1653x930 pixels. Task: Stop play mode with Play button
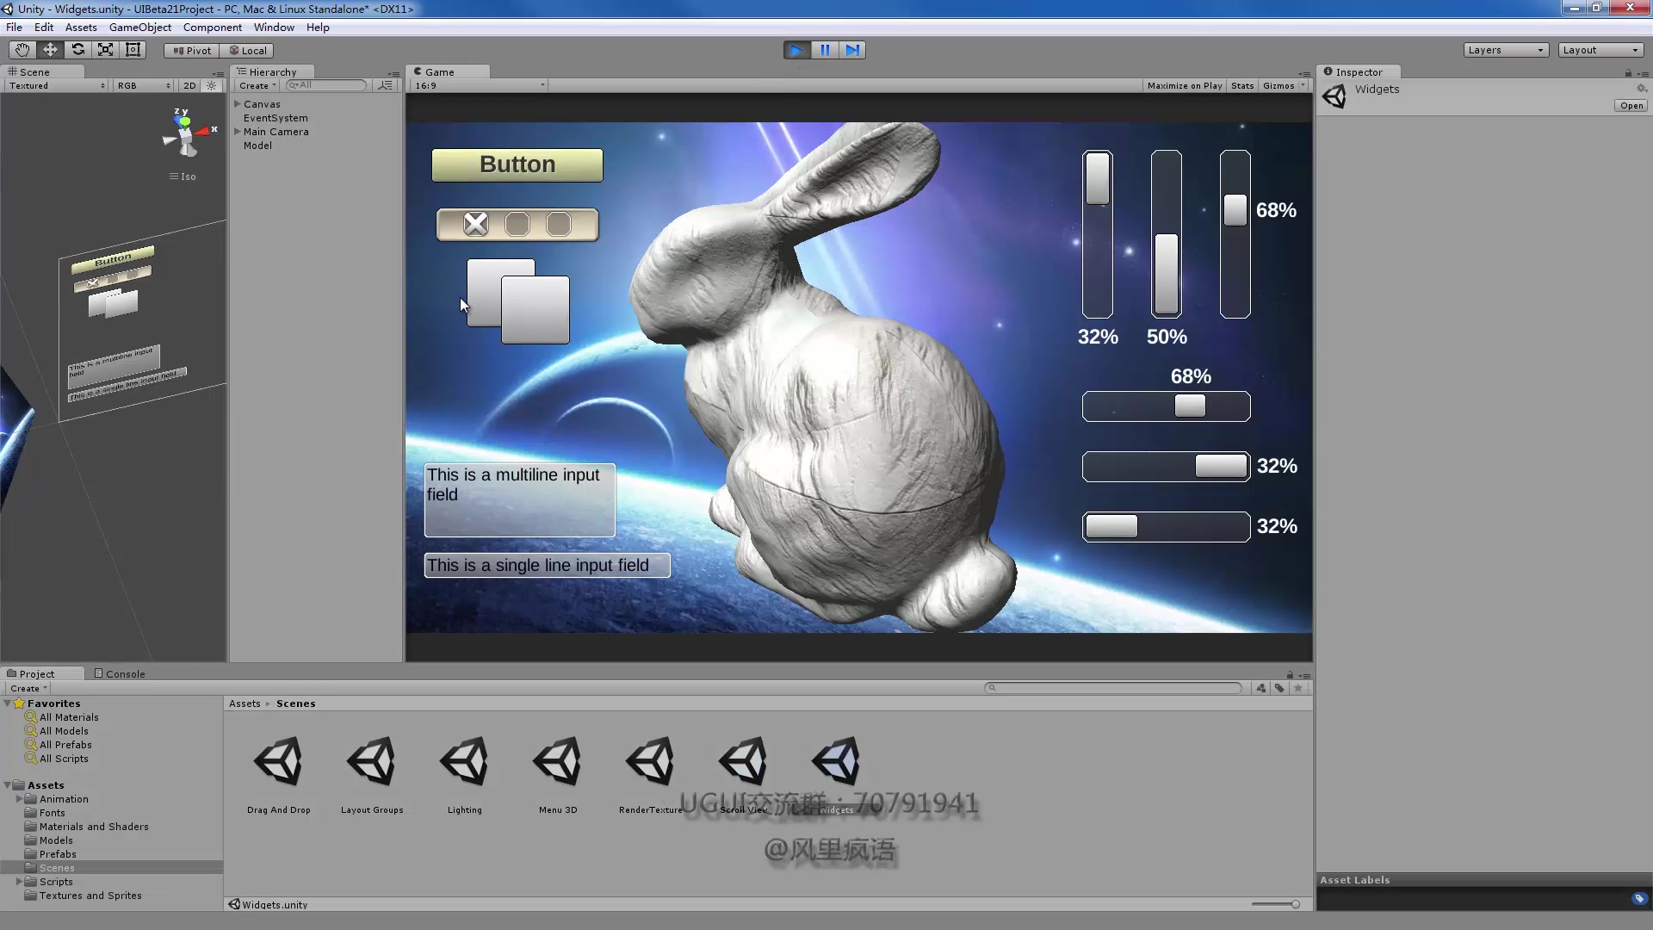click(x=797, y=50)
